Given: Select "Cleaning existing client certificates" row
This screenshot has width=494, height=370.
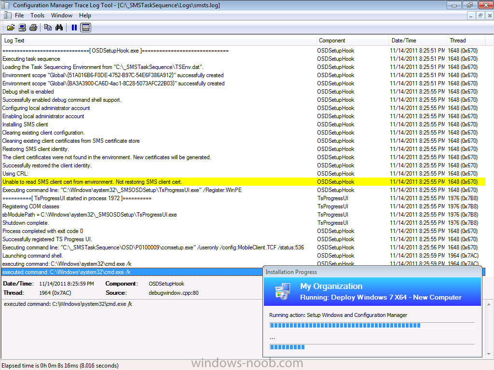Looking at the screenshot, I should click(244, 141).
